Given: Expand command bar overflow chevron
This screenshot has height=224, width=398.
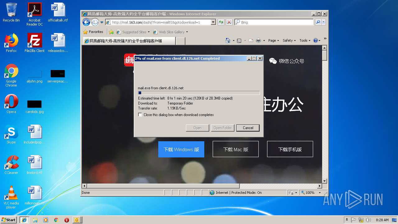Looking at the screenshot, I should [325, 39].
